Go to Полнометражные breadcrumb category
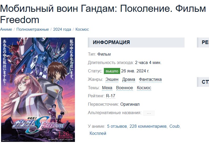Screen dimensions: 209x144 (x=33, y=29)
